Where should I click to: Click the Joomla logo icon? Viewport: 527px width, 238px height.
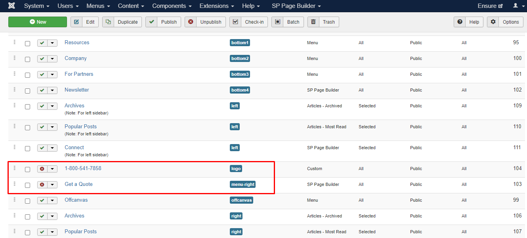[12, 6]
